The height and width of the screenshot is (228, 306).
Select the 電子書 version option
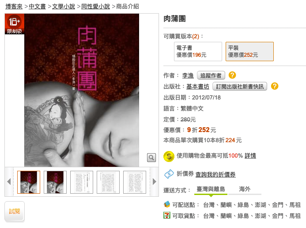click(x=198, y=51)
